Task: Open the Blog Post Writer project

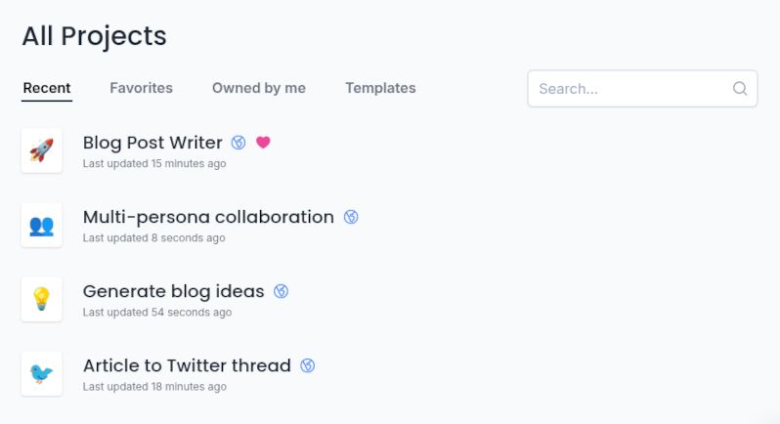Action: [152, 143]
